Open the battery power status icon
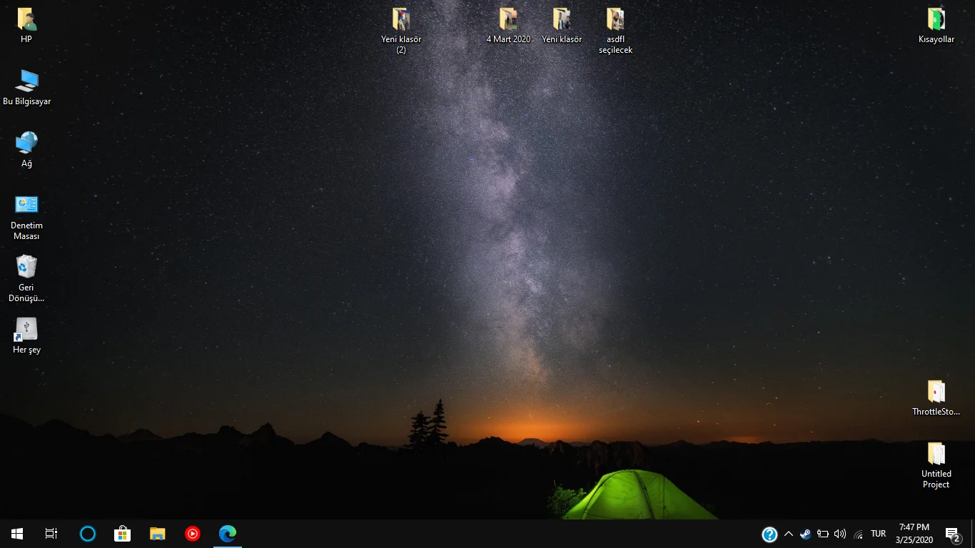This screenshot has width=975, height=548. pos(823,534)
